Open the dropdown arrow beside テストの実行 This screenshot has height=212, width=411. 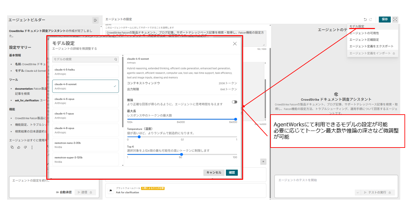tap(358, 192)
